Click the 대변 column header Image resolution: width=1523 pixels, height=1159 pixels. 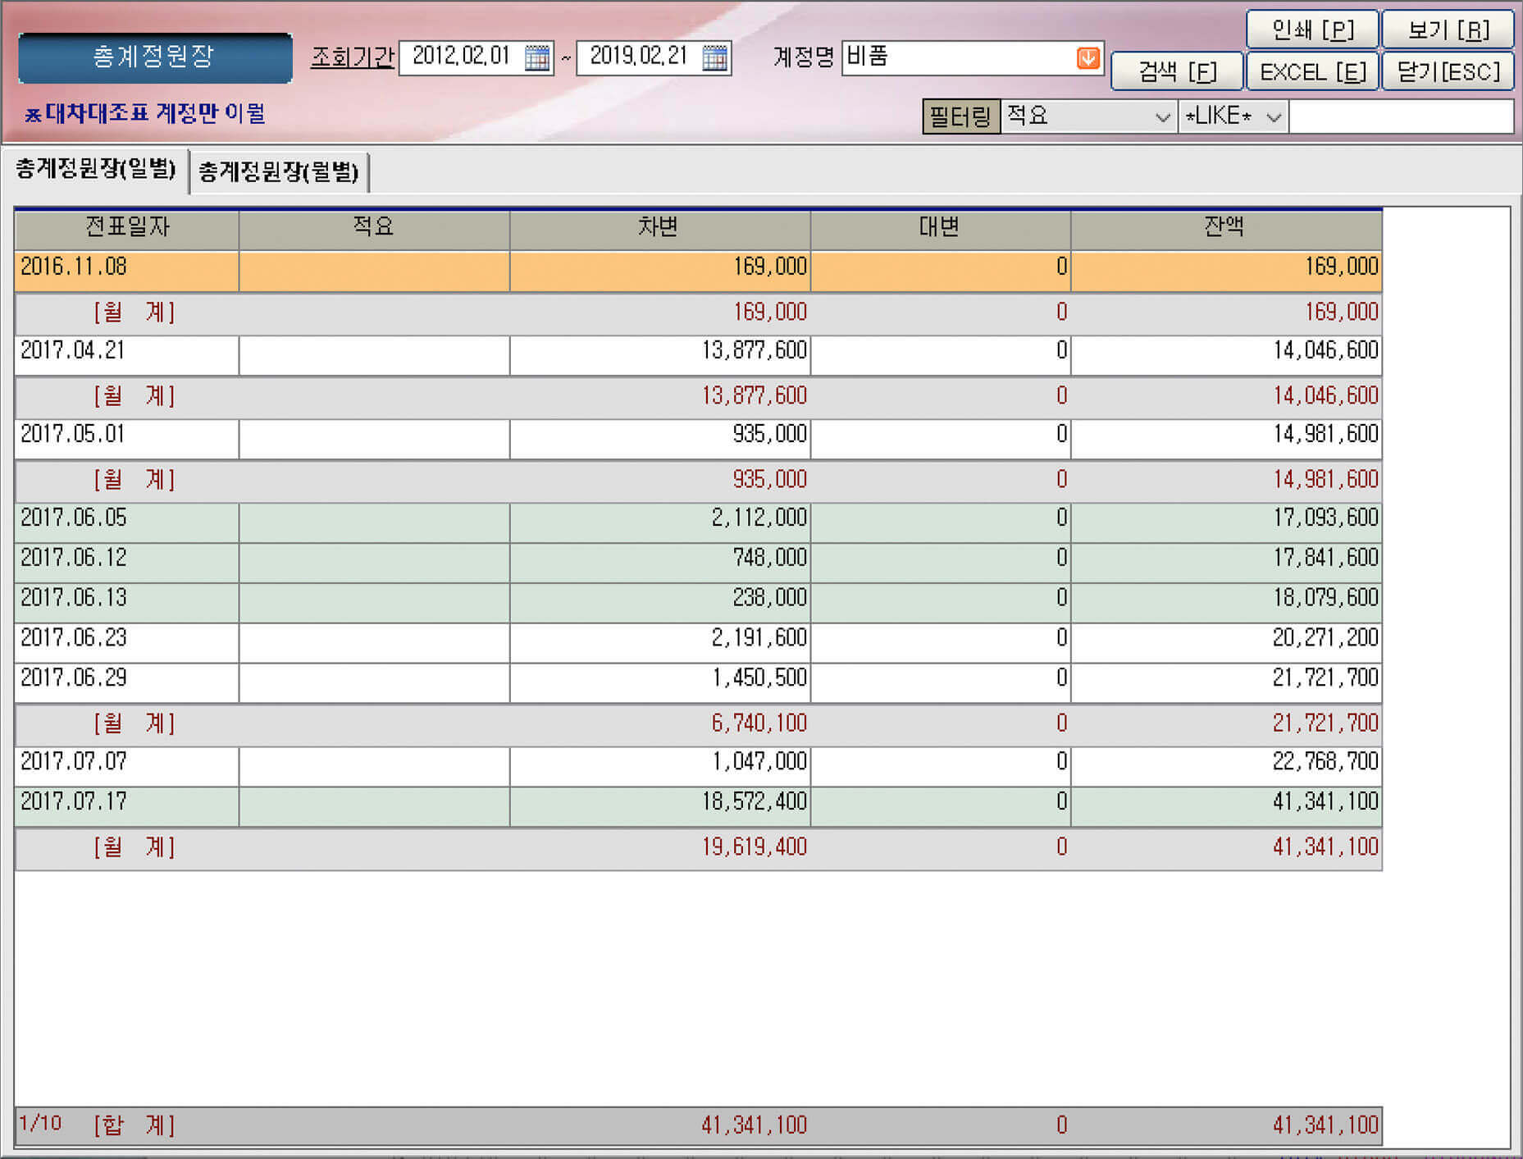click(940, 228)
